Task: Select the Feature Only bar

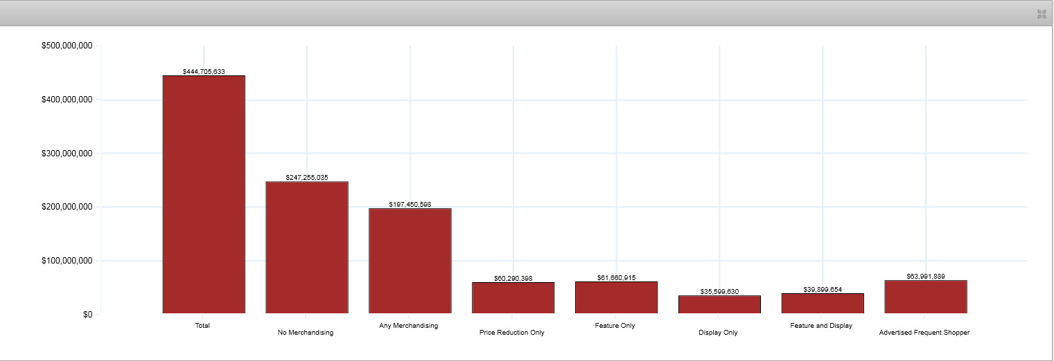Action: click(x=616, y=297)
